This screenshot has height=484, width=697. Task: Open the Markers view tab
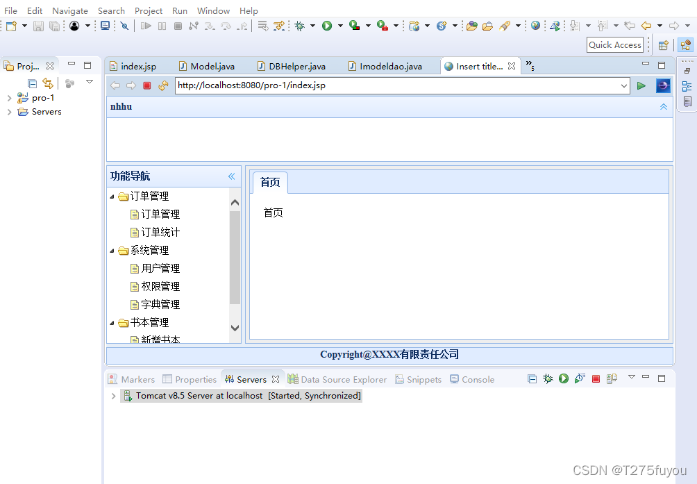[132, 380]
